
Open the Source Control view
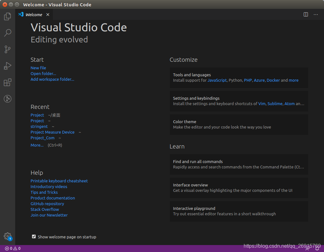coord(8,49)
